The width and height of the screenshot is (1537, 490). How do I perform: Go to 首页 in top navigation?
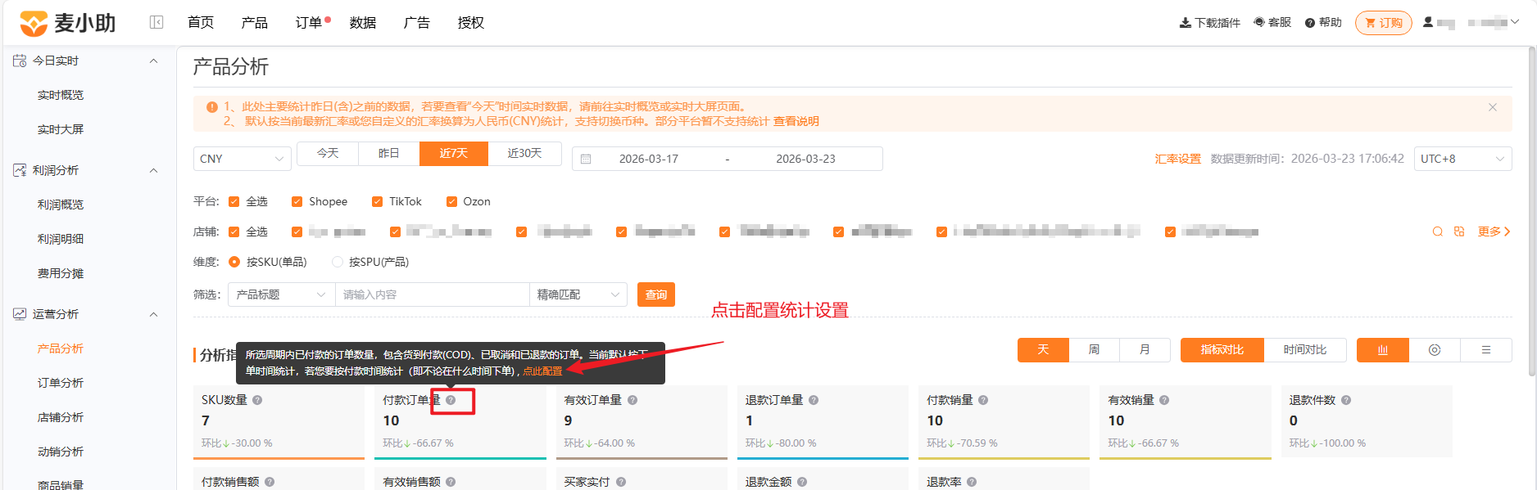point(201,23)
